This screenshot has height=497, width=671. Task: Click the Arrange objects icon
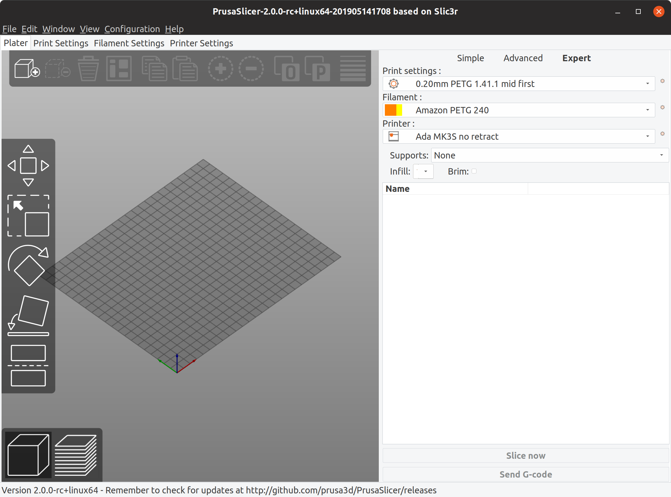click(119, 68)
